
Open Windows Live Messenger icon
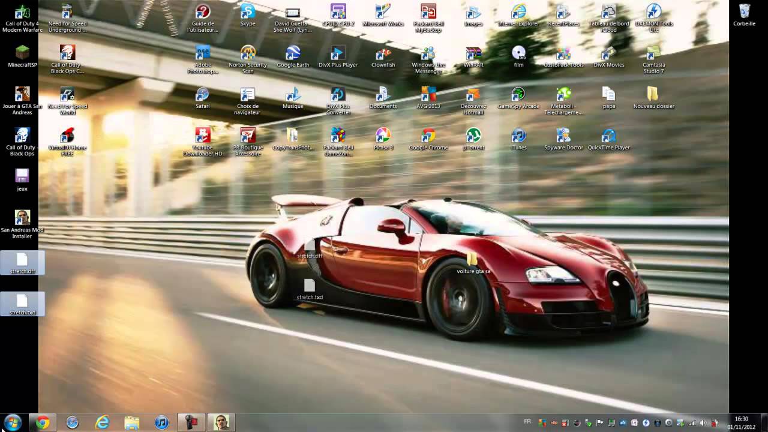[x=428, y=59]
